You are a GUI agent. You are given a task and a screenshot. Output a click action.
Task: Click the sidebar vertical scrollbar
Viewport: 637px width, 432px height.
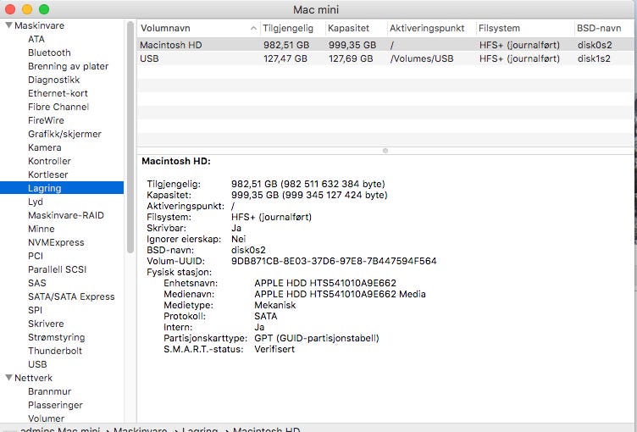point(130,137)
